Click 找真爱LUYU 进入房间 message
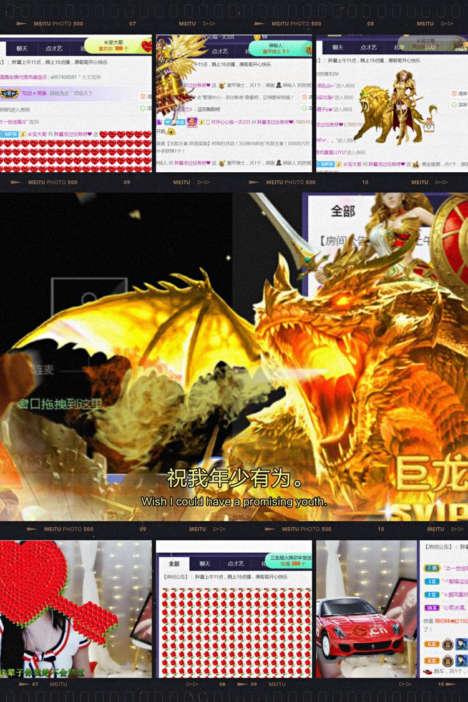This screenshot has width=468, height=702. (341, 152)
